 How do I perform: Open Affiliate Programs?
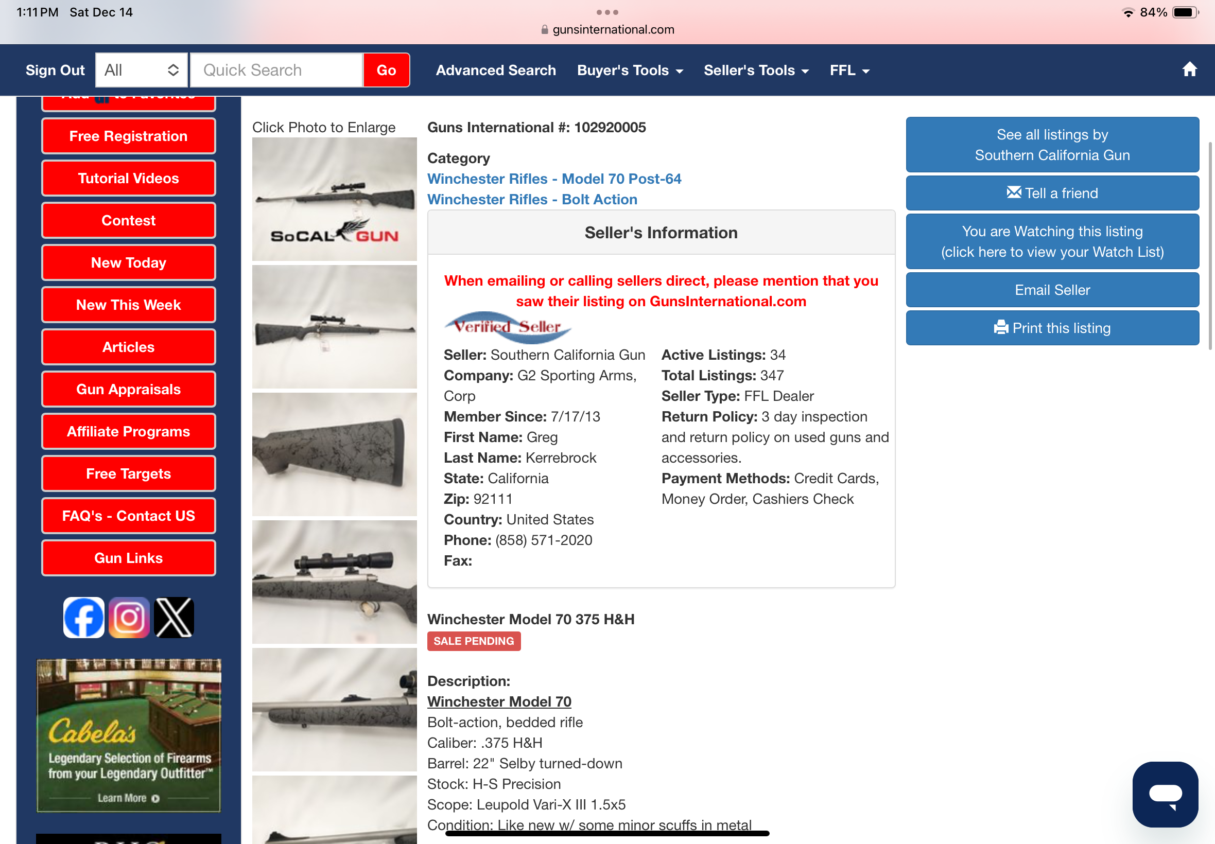[x=129, y=431]
